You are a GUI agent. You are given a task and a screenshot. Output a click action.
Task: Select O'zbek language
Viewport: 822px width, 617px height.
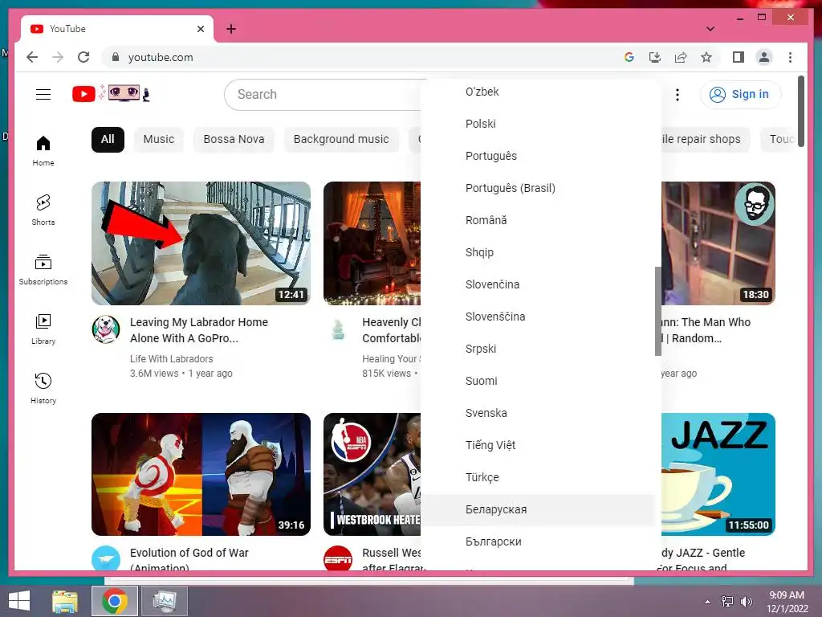coord(538,92)
